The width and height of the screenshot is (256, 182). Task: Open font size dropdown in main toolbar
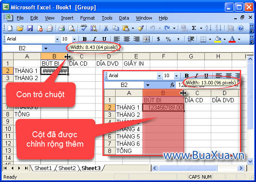[74, 39]
